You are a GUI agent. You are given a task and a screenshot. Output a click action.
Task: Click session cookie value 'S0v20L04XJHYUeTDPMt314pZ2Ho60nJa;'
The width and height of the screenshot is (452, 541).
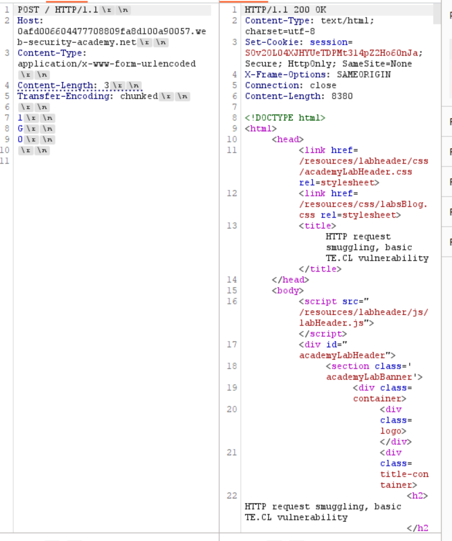tap(334, 53)
